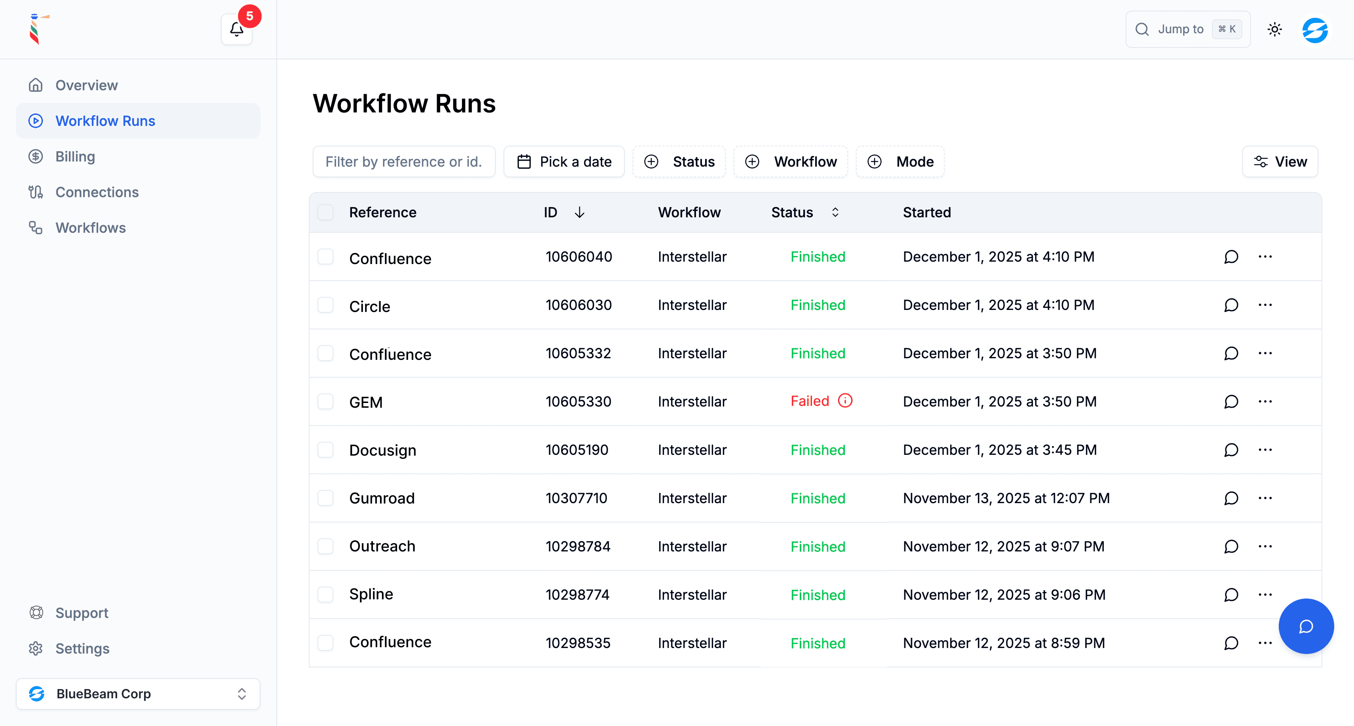Image resolution: width=1354 pixels, height=726 pixels.
Task: Check the checkbox next to Gumroad
Action: coord(326,498)
